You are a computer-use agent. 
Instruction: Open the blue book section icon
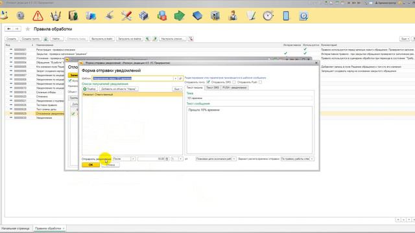click(x=197, y=16)
